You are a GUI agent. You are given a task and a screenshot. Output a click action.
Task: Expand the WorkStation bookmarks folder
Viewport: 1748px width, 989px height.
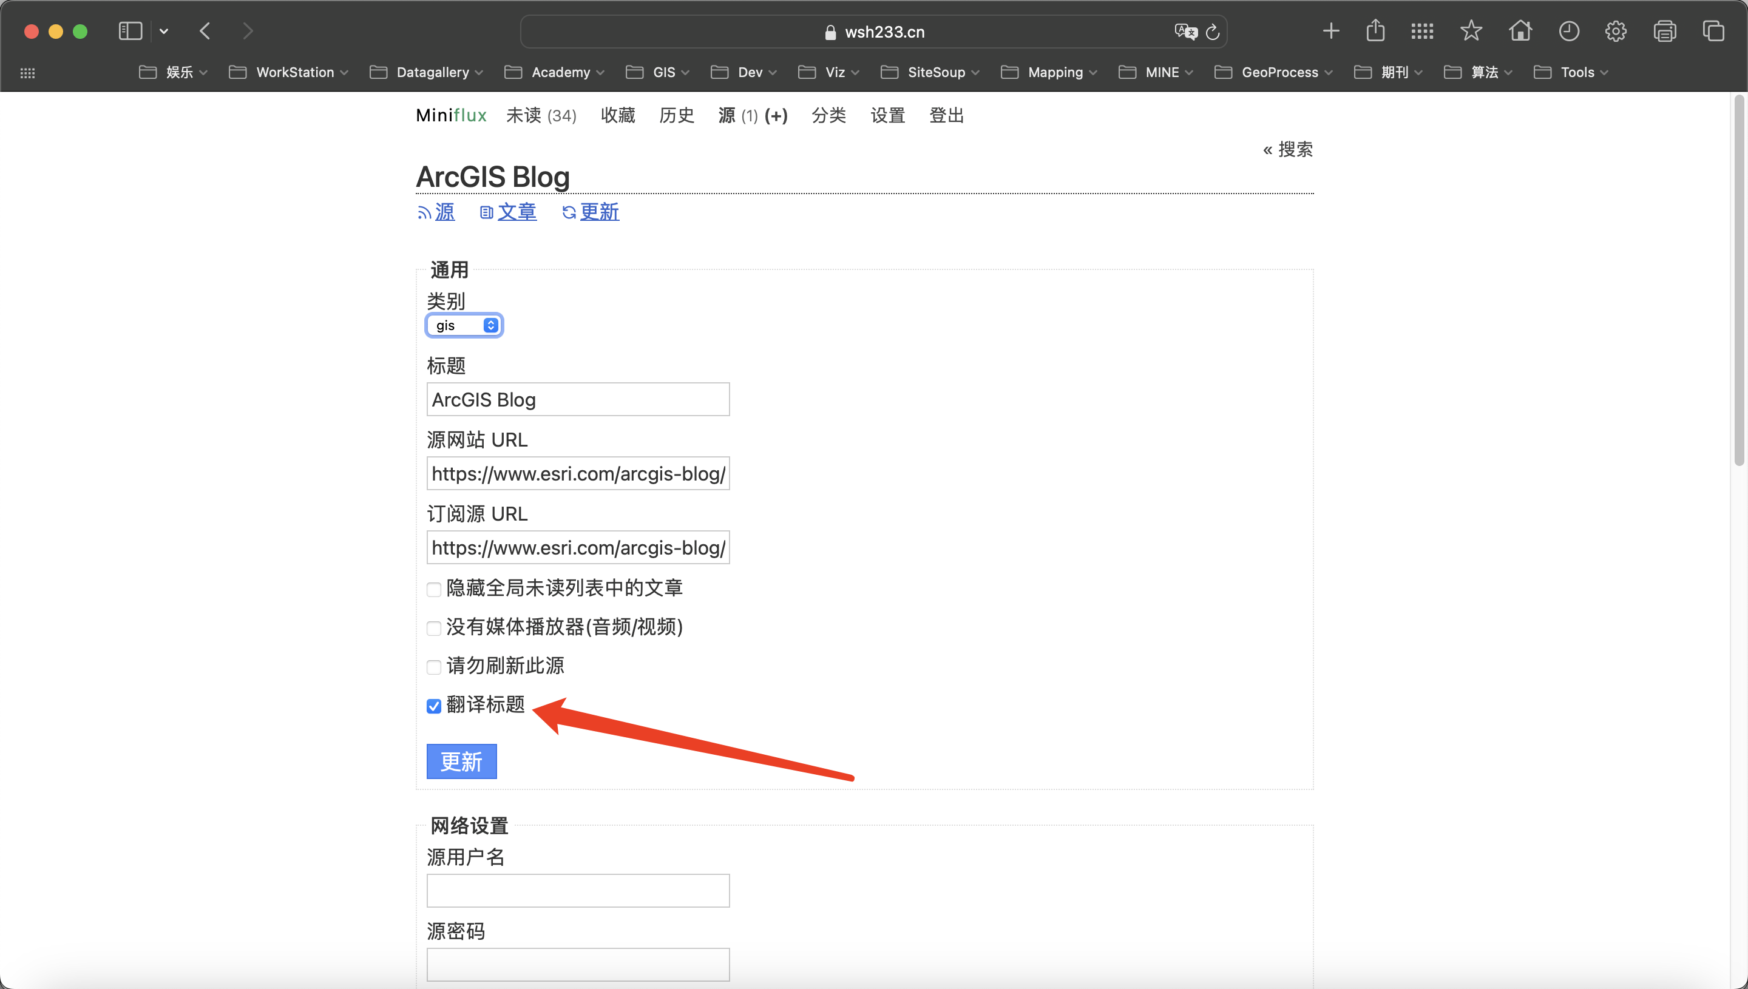pyautogui.click(x=289, y=72)
